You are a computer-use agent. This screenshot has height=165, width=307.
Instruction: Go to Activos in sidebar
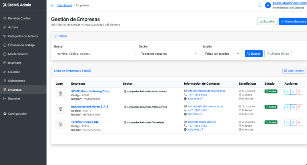(x=23, y=27)
